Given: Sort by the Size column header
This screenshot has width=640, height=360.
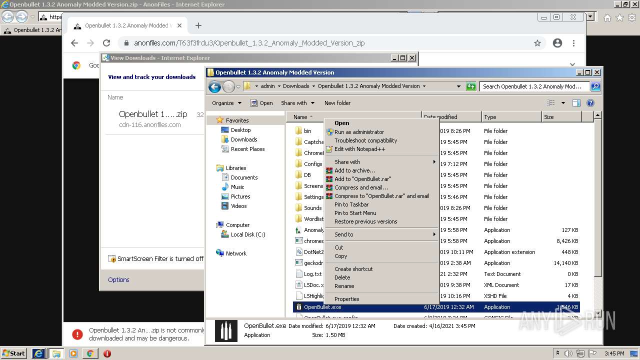Looking at the screenshot, I should [561, 117].
